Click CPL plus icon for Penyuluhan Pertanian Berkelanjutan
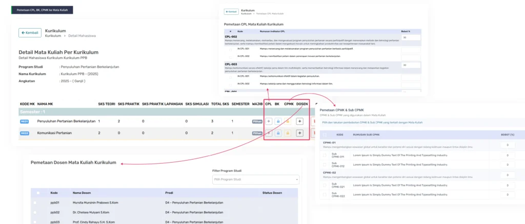Image resolution: width=525 pixels, height=224 pixels. point(269,121)
